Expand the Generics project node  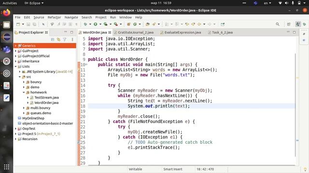(x=16, y=46)
